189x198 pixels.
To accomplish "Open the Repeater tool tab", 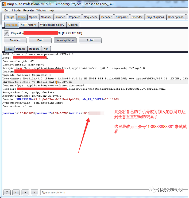I will pos(74,17).
